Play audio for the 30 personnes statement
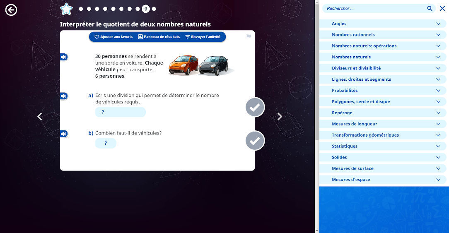The height and width of the screenshot is (233, 449). pyautogui.click(x=64, y=57)
